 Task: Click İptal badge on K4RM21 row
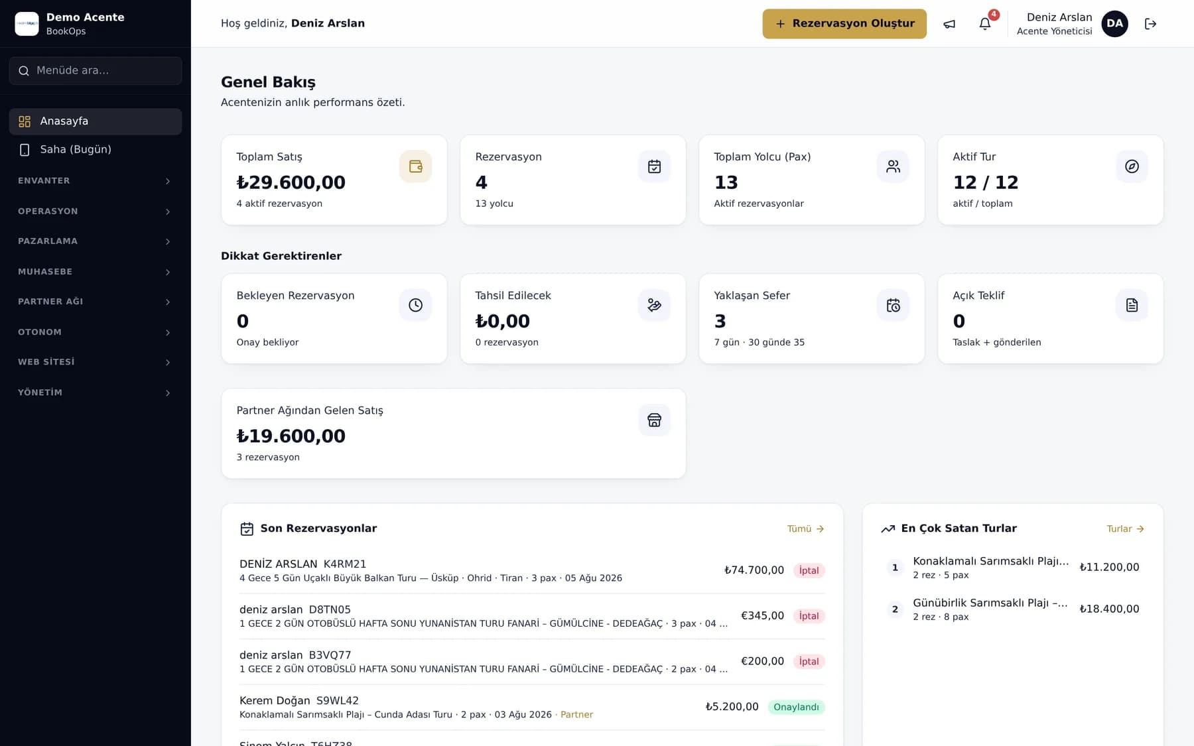tap(809, 570)
